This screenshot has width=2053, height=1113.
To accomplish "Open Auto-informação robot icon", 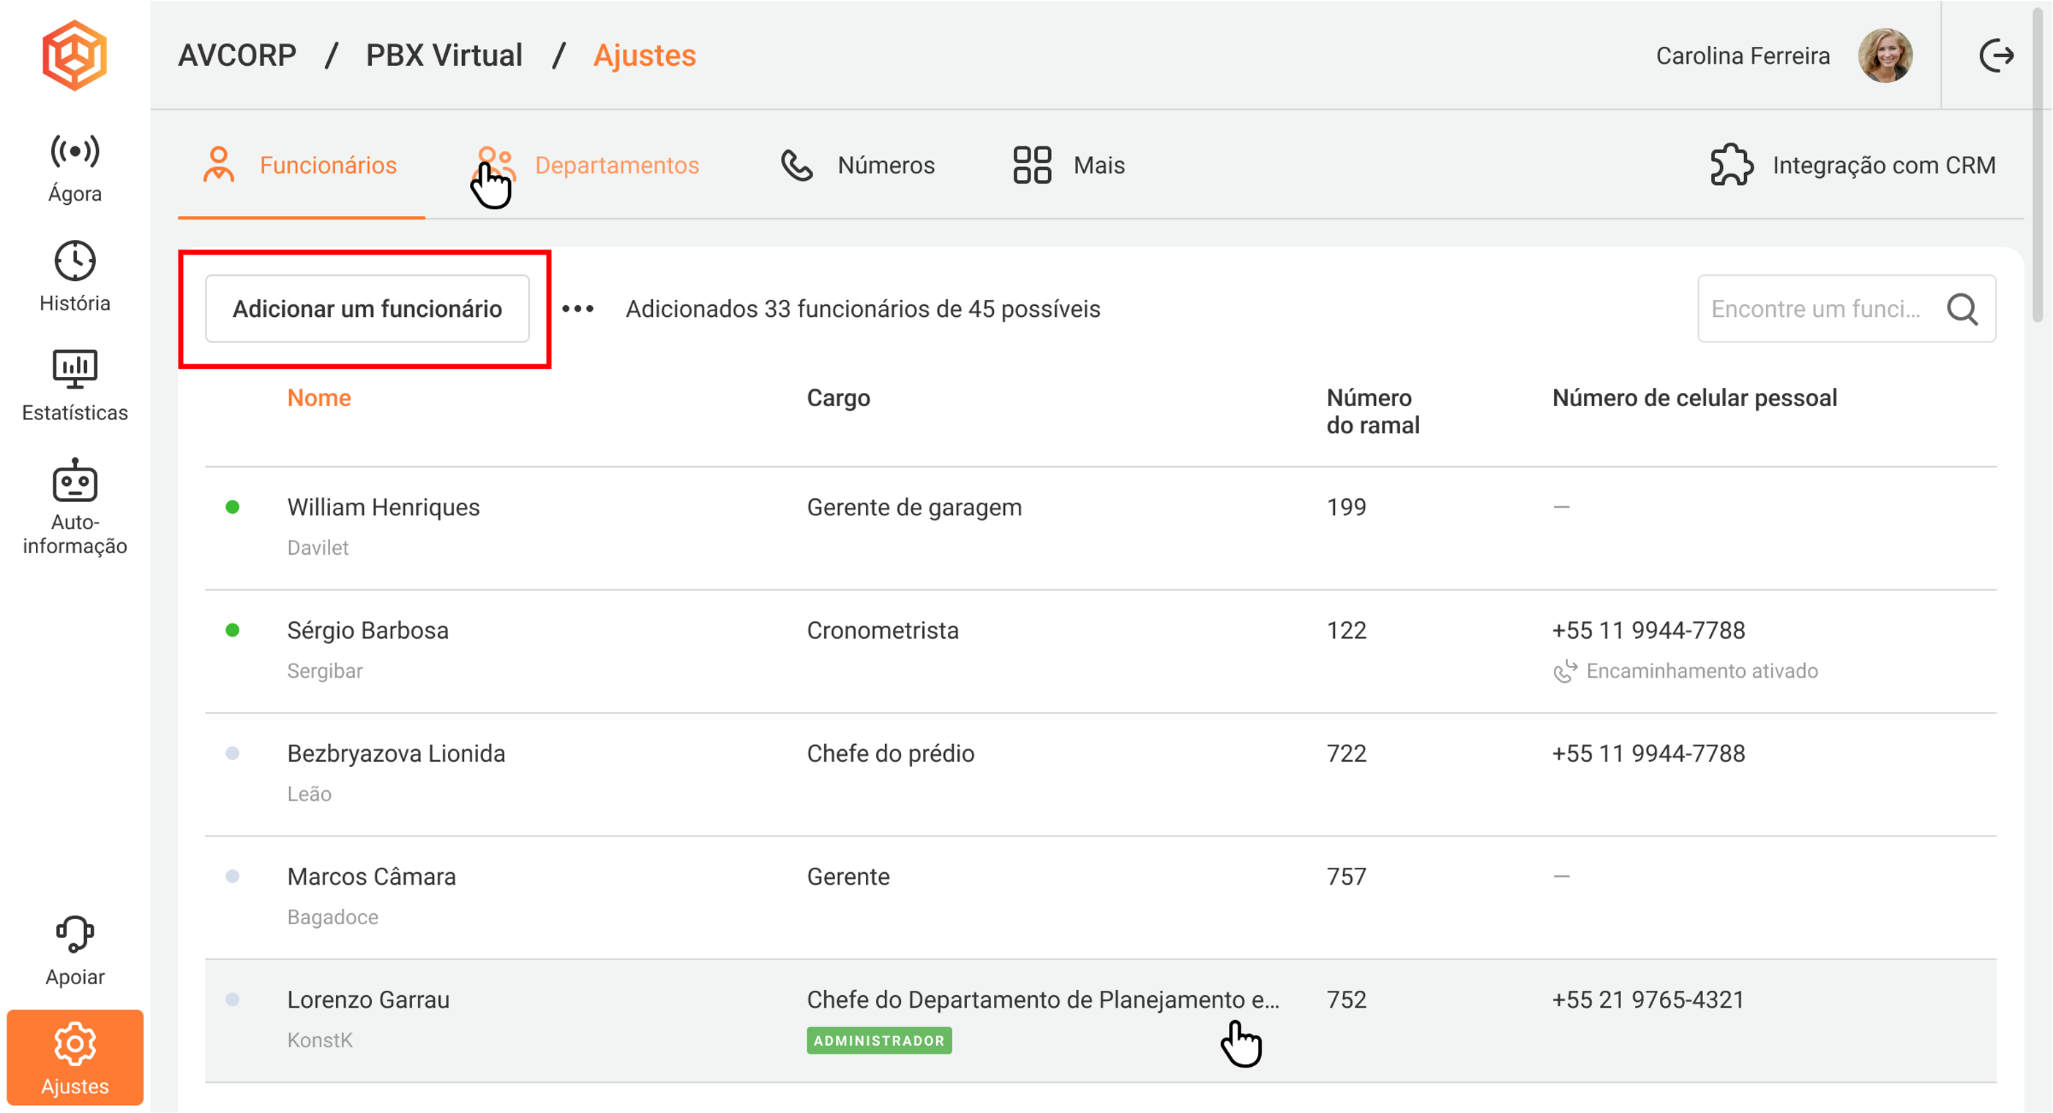I will tap(75, 479).
